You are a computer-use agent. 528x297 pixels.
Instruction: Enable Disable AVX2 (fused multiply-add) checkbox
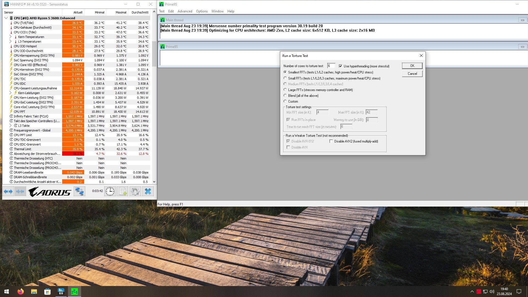point(331,141)
